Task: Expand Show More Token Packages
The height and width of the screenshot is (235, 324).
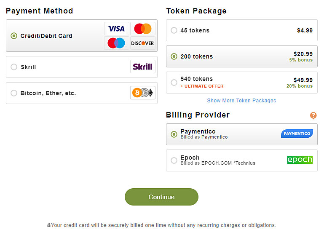Action: click(x=241, y=101)
